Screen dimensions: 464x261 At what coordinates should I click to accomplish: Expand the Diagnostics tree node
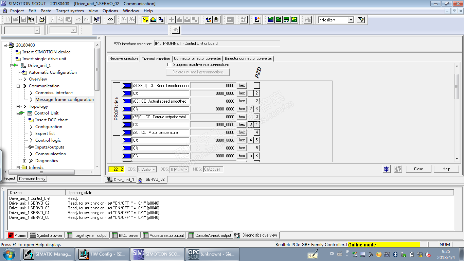pos(24,161)
